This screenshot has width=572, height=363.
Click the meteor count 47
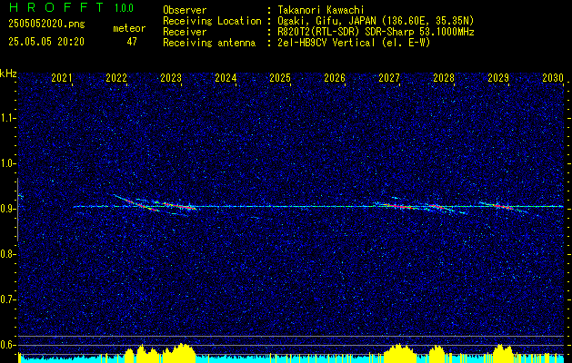click(x=132, y=42)
